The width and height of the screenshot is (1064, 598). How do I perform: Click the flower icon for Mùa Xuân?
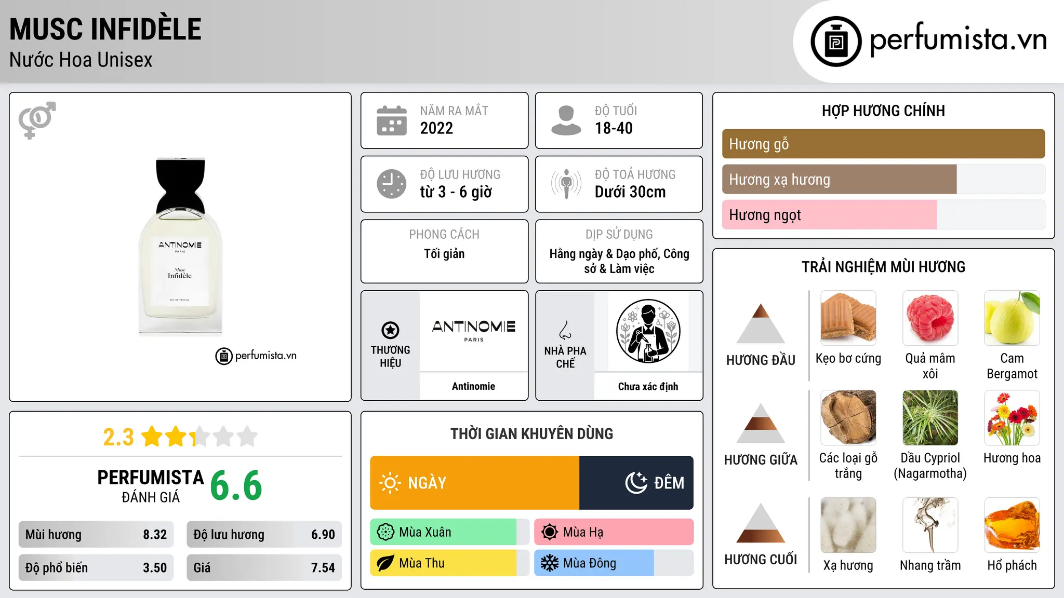(x=385, y=532)
